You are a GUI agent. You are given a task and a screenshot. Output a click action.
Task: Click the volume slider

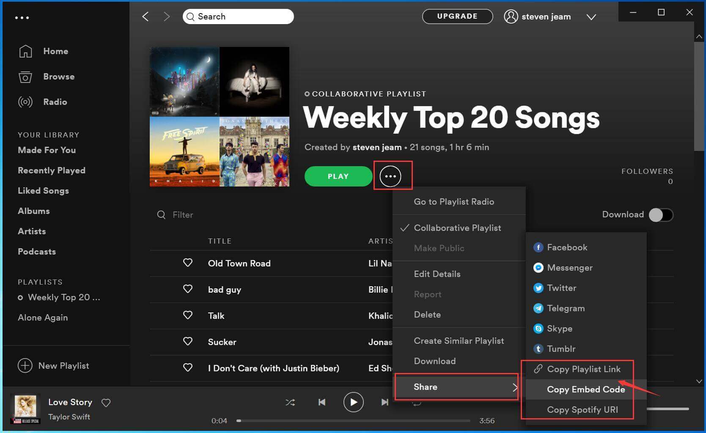pyautogui.click(x=668, y=409)
